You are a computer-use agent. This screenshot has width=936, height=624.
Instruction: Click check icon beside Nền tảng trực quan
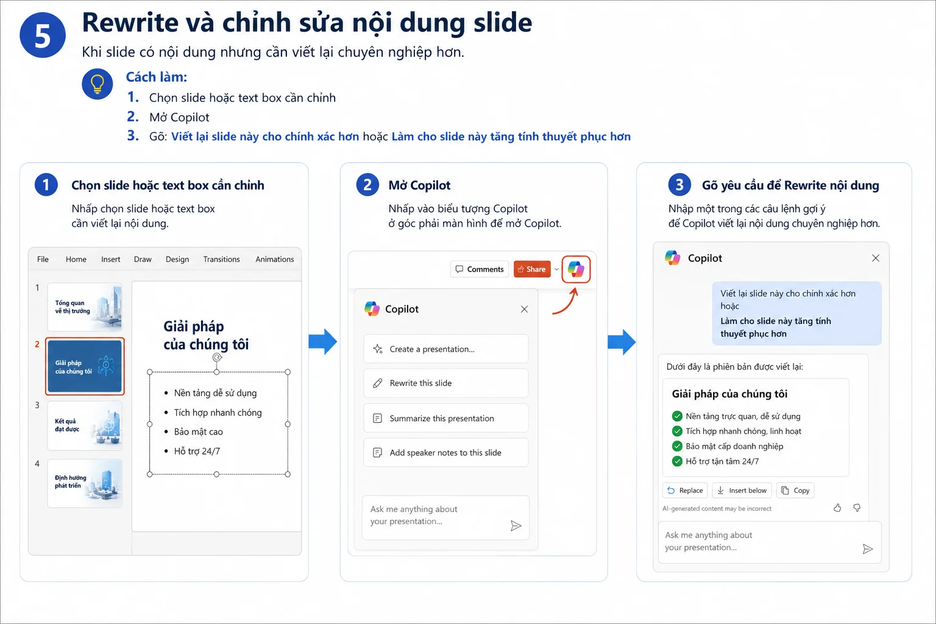(x=677, y=416)
